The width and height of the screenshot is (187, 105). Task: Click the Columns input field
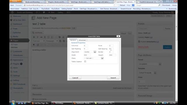pos(86,45)
